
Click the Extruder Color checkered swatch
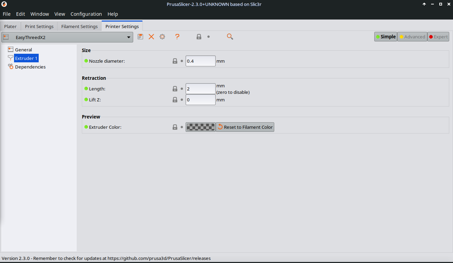click(x=200, y=127)
